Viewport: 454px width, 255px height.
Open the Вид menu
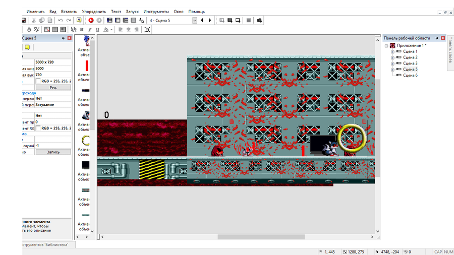(x=52, y=12)
